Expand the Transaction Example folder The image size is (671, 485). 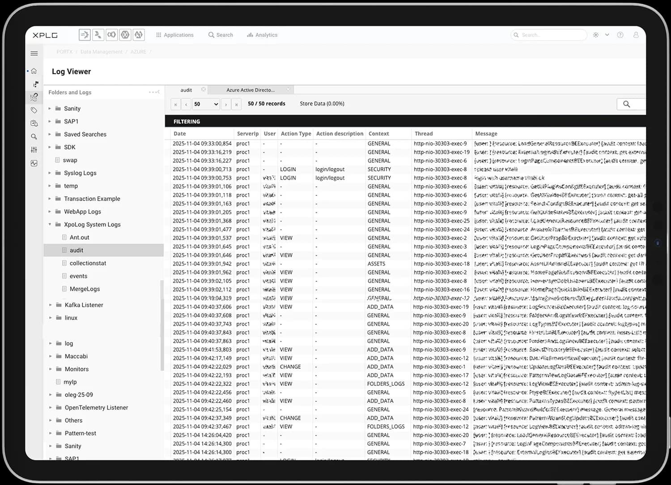click(x=50, y=198)
